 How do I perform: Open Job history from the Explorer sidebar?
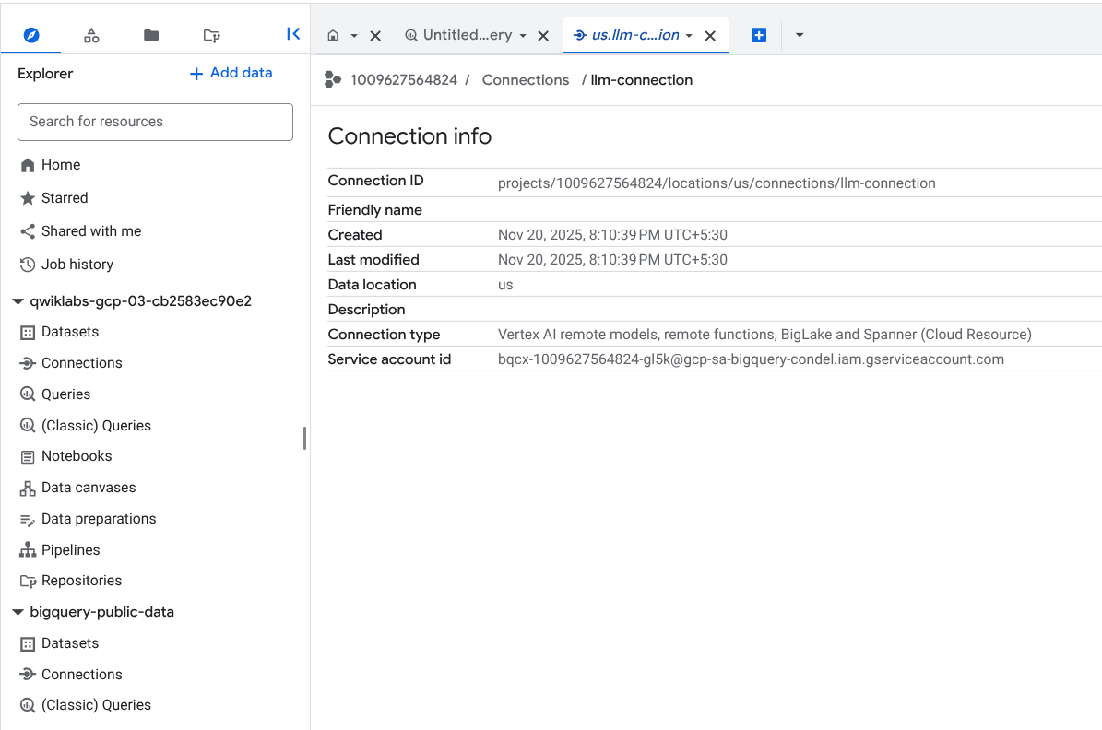point(77,264)
